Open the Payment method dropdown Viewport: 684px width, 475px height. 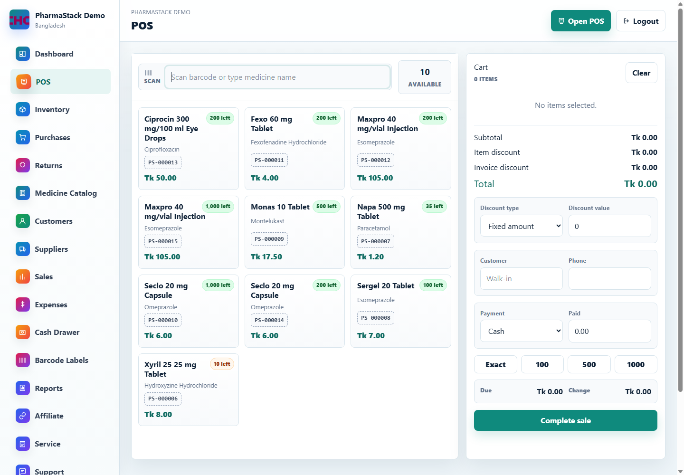click(x=522, y=331)
